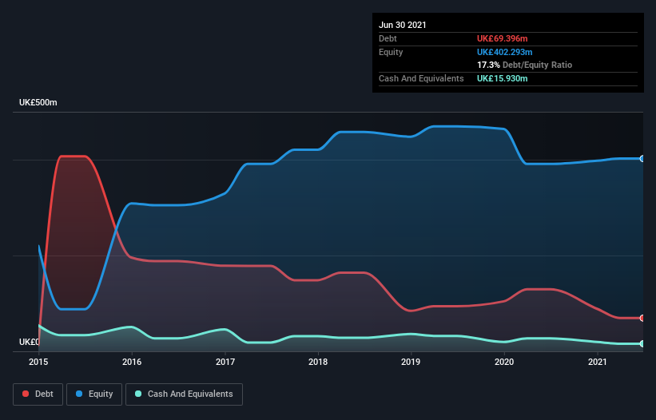656x420 pixels.
Task: Click the cash value UK£15.930m
Action: tap(502, 78)
